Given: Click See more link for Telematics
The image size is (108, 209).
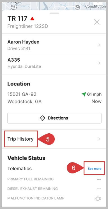Looking at the screenshot, I should pyautogui.click(x=95, y=169).
